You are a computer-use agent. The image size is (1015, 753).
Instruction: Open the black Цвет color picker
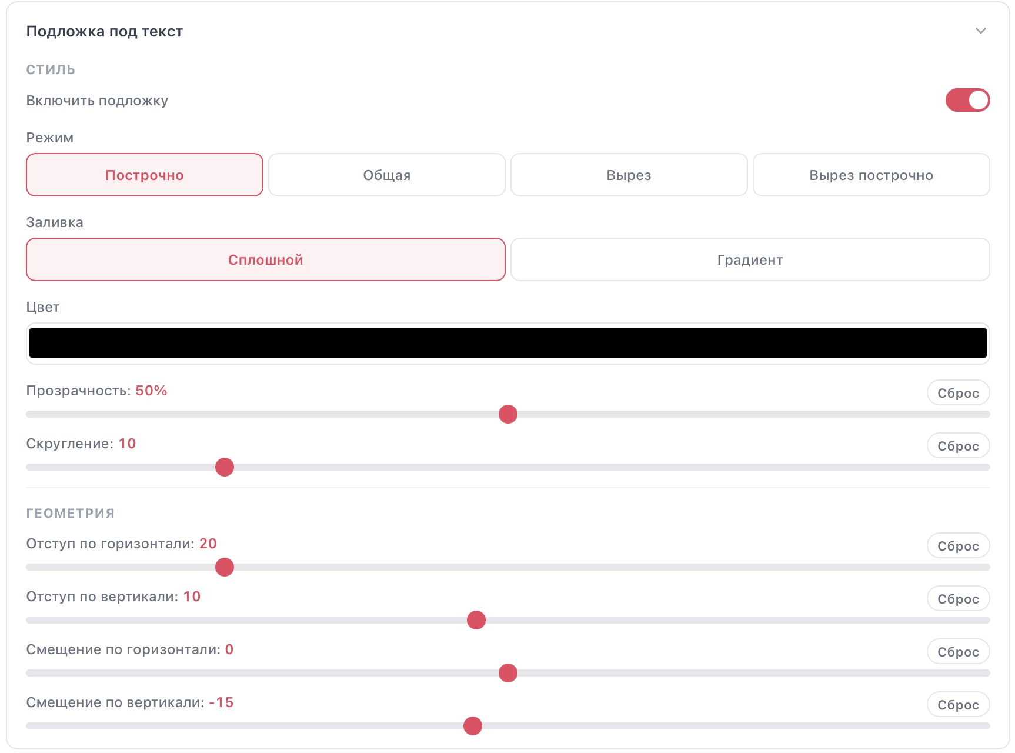(507, 343)
